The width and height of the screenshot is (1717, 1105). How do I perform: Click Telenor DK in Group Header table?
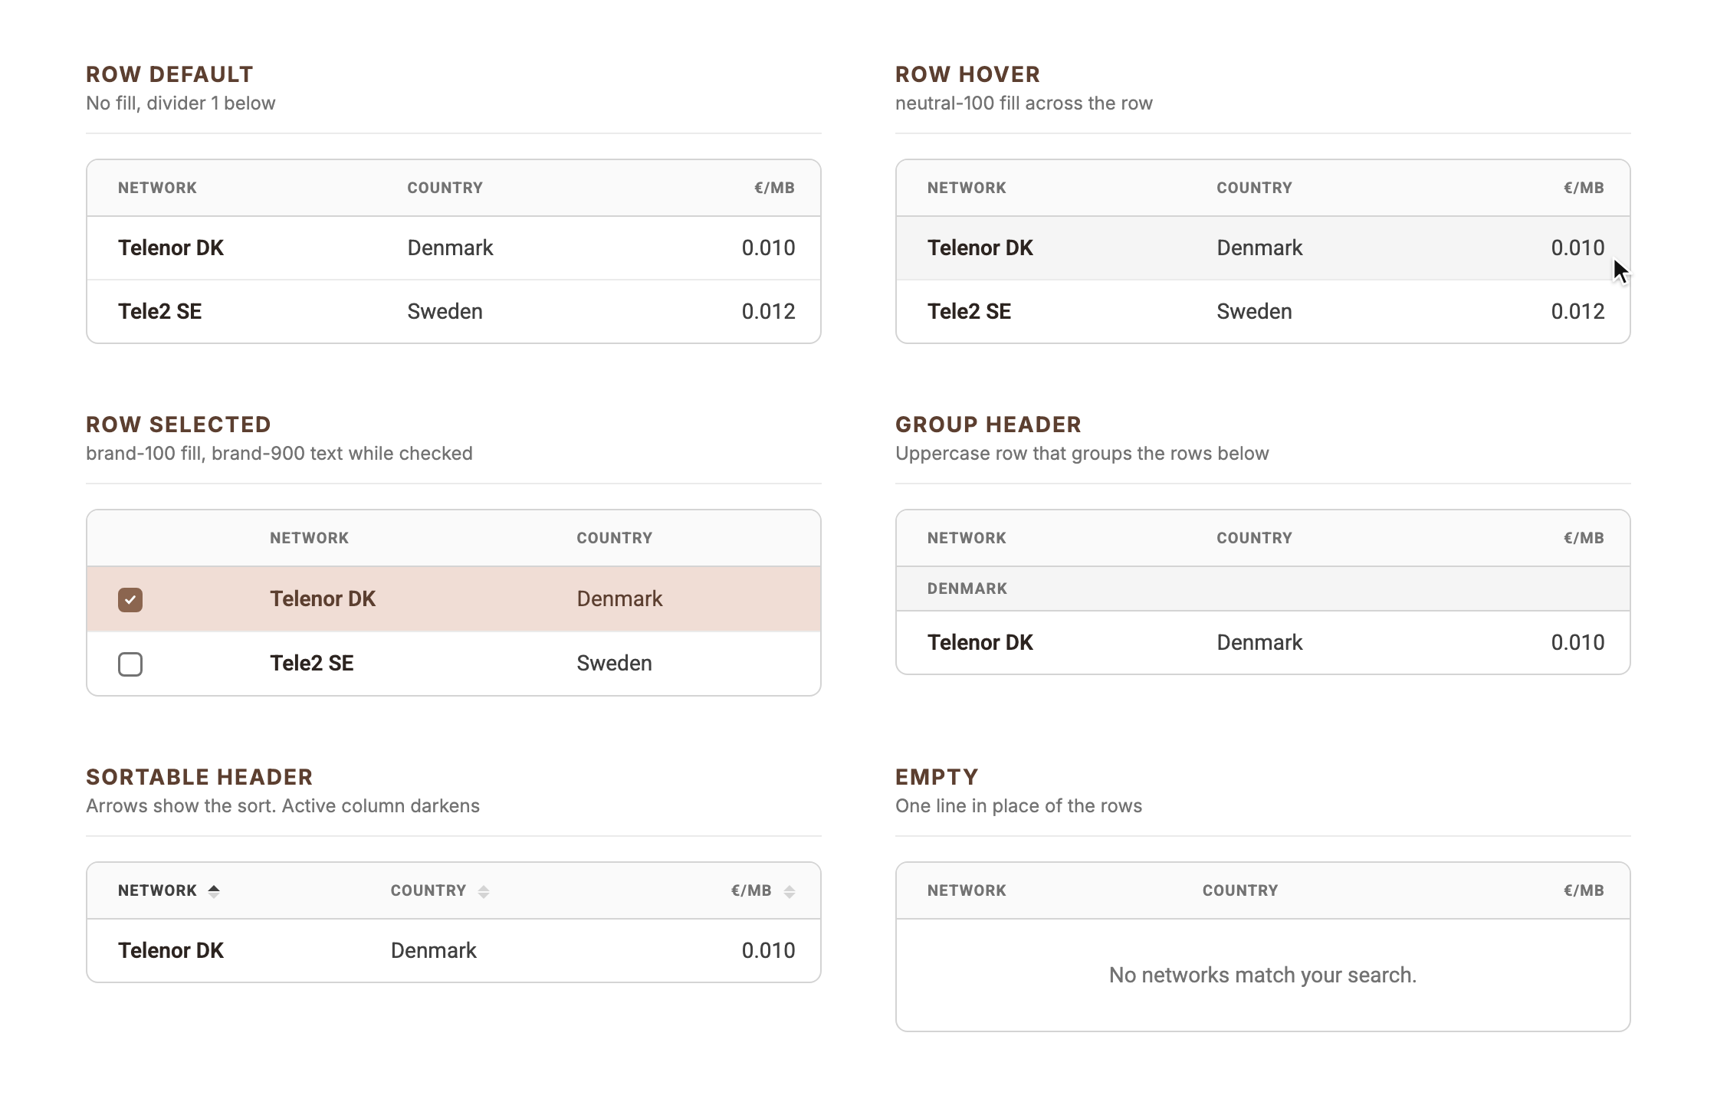[x=980, y=642]
